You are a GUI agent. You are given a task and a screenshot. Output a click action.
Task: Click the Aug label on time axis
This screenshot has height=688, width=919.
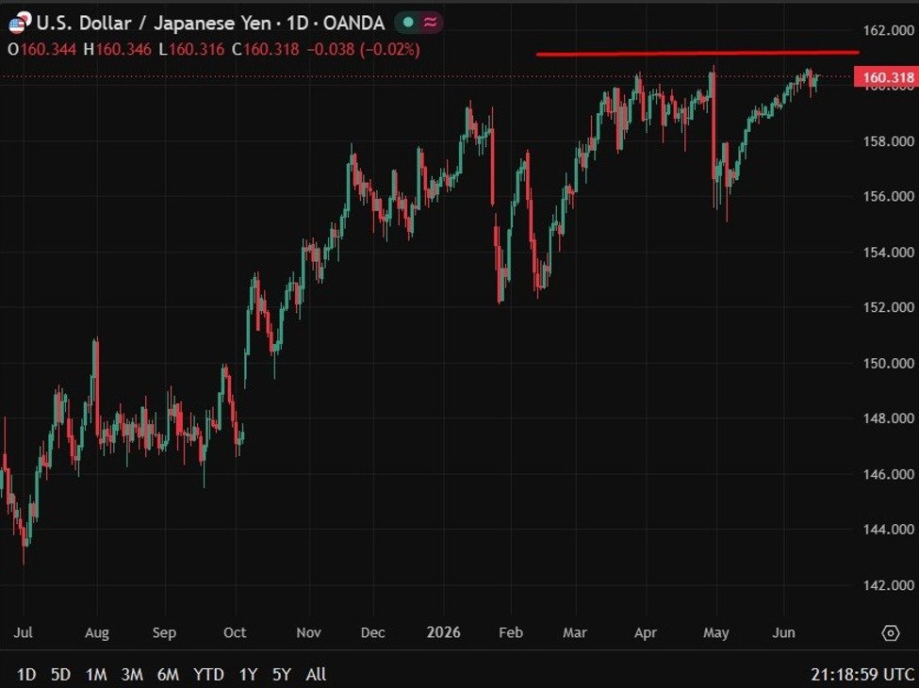point(97,633)
